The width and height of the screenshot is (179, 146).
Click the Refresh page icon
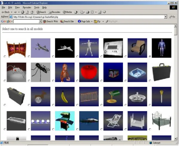[x=27, y=12]
